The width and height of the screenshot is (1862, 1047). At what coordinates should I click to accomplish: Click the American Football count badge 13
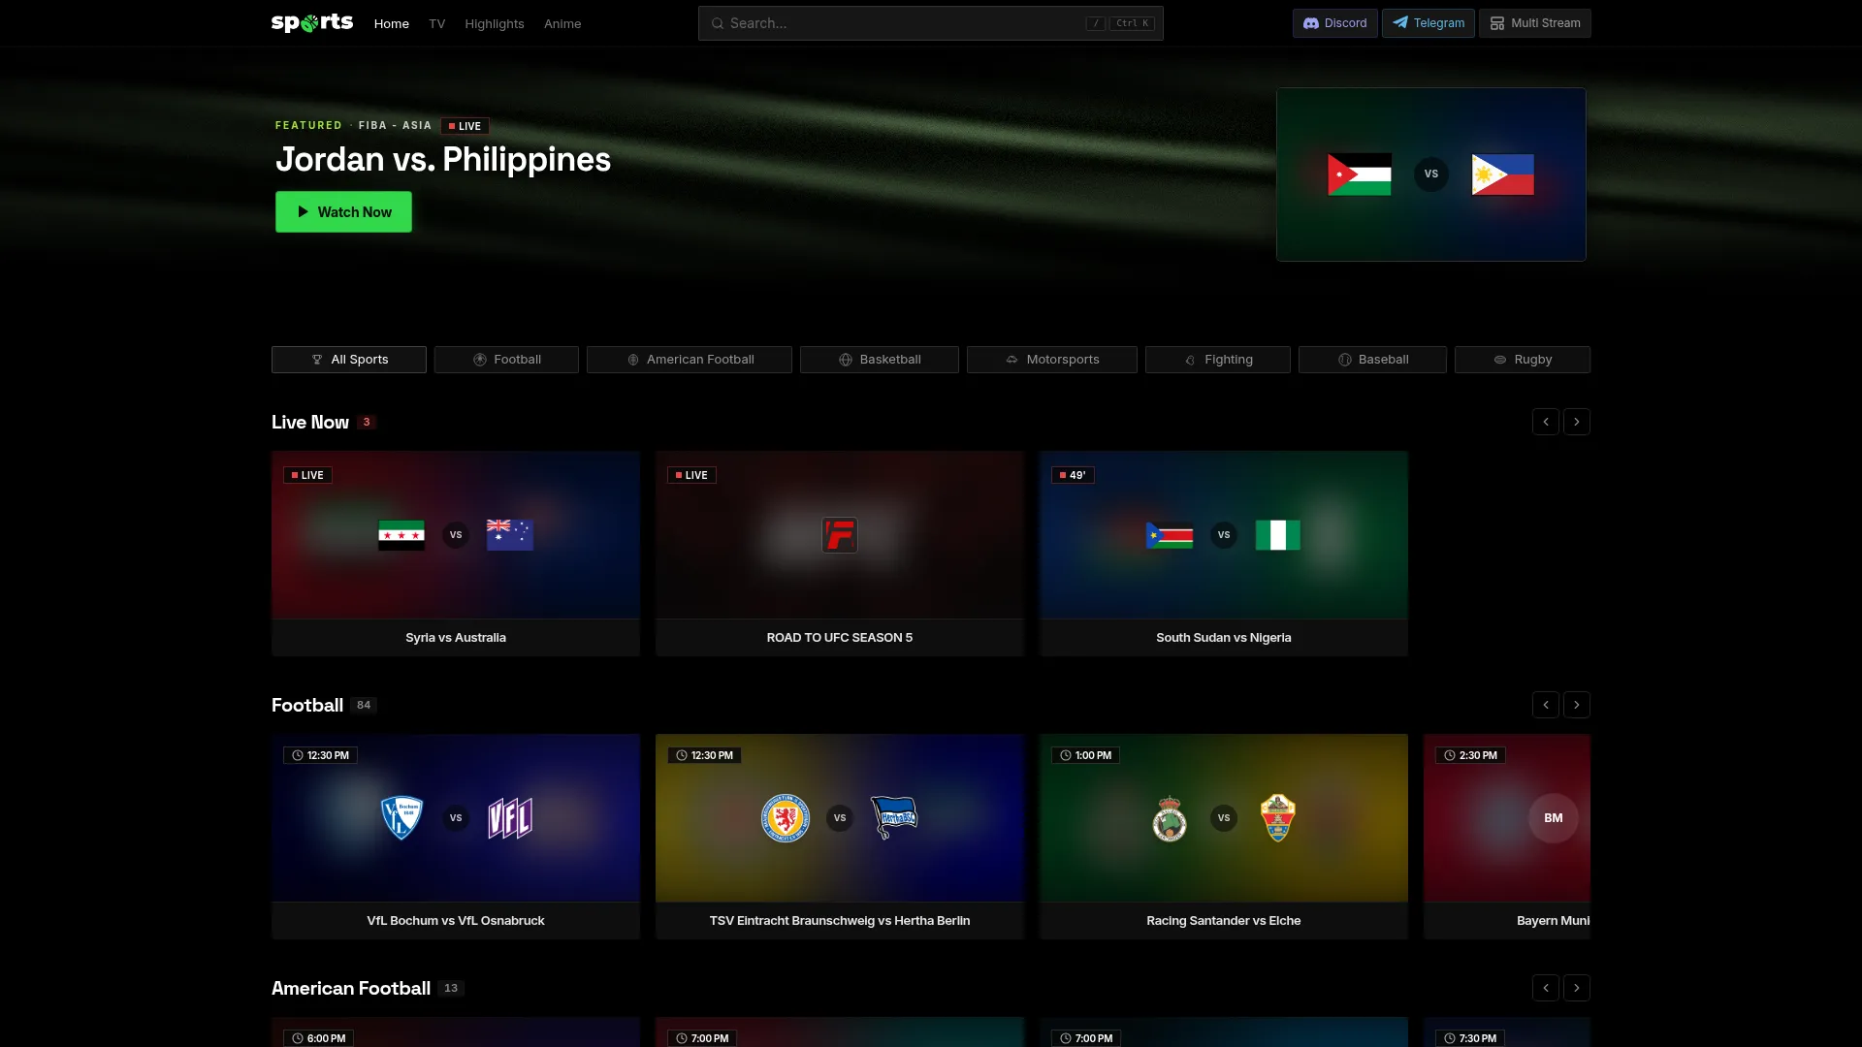coord(451,988)
